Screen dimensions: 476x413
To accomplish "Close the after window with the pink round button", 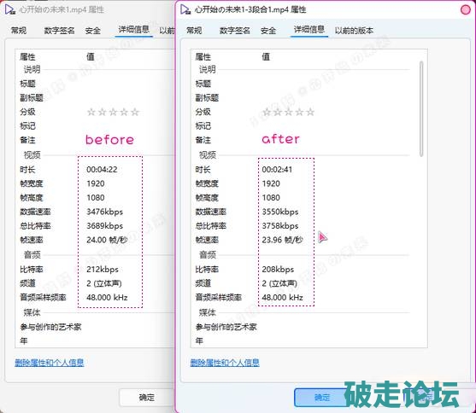I will pyautogui.click(x=466, y=10).
